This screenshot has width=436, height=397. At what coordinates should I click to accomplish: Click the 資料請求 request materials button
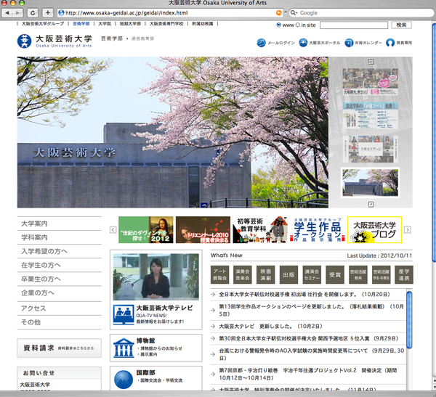[x=60, y=348]
